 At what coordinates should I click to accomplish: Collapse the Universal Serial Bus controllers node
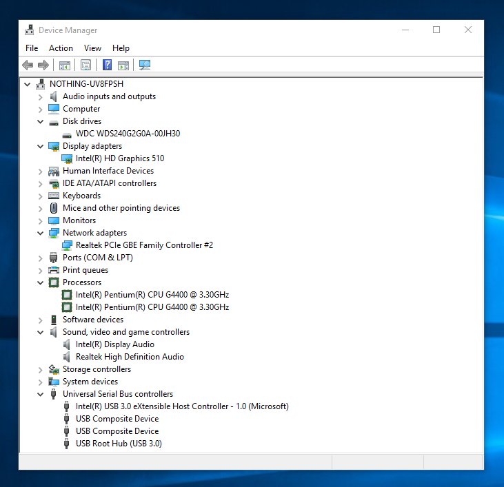(41, 394)
